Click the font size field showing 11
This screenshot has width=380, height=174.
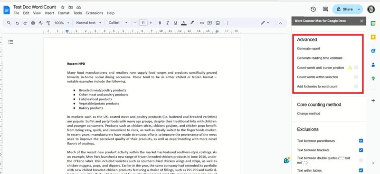[143, 23]
